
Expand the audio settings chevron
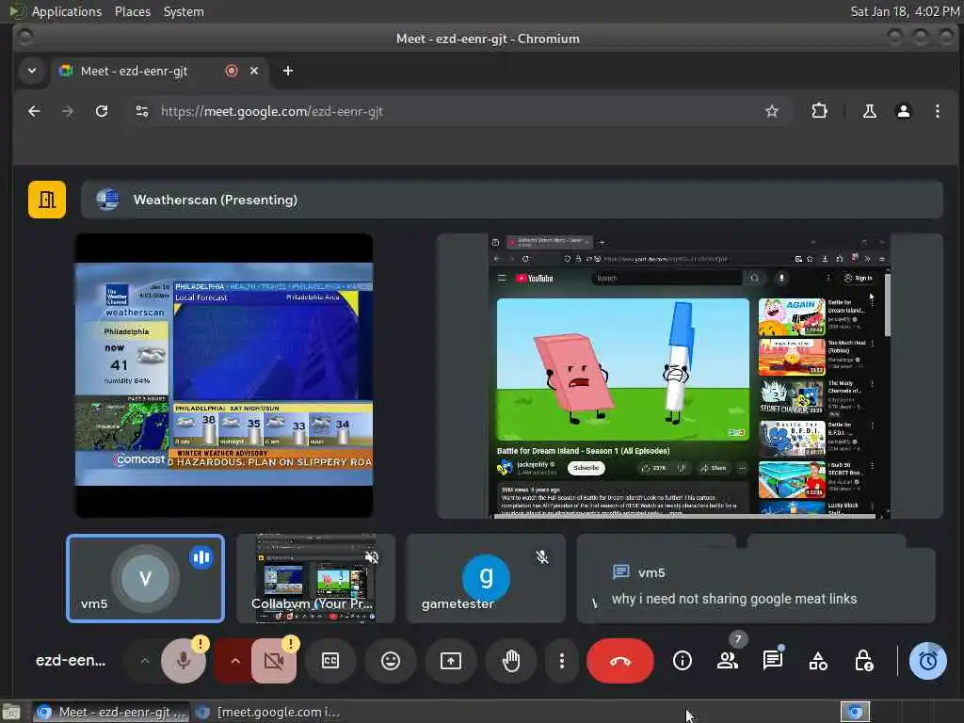click(144, 661)
